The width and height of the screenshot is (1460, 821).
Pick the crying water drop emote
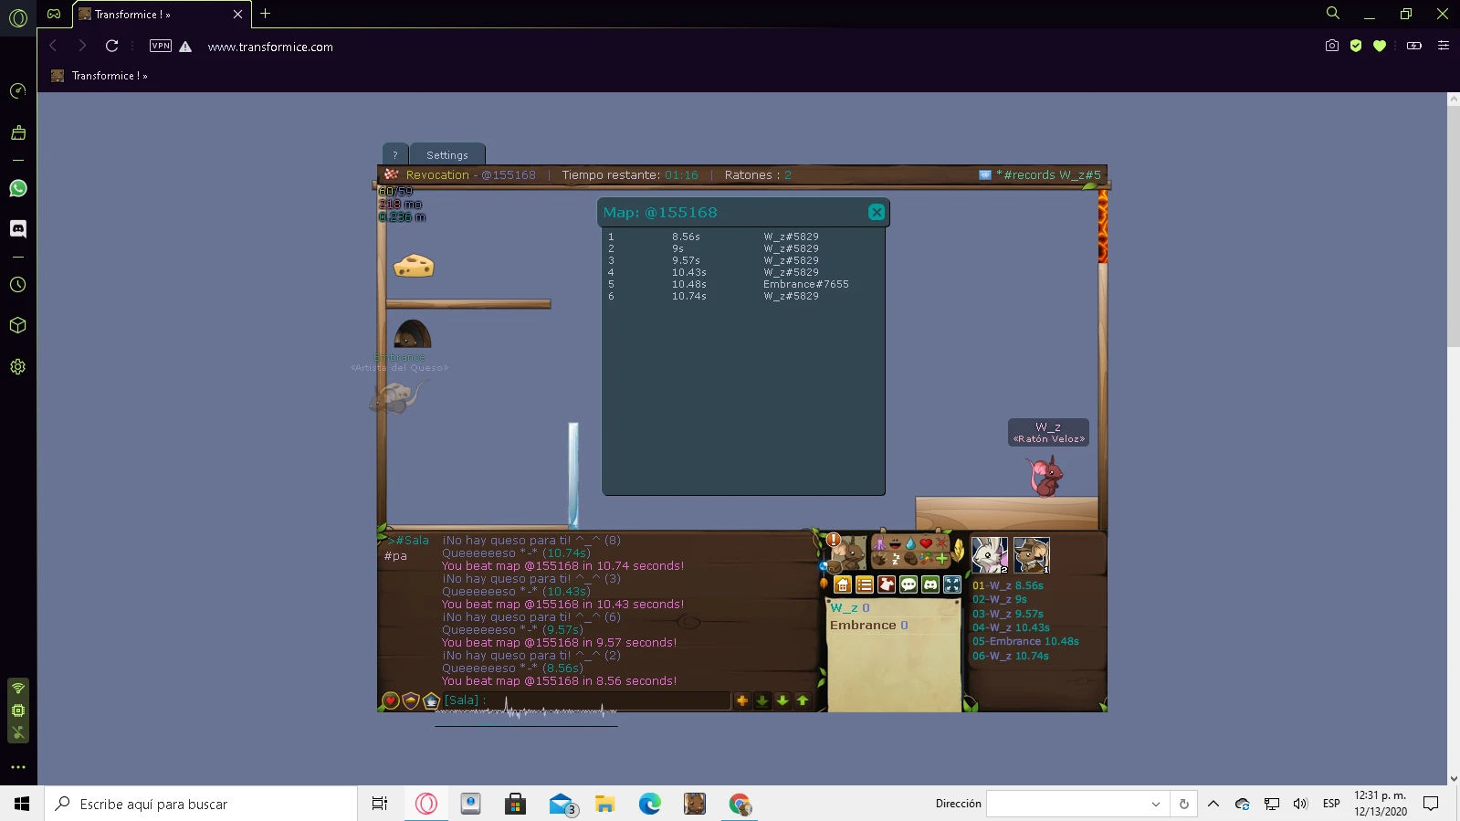coord(910,543)
